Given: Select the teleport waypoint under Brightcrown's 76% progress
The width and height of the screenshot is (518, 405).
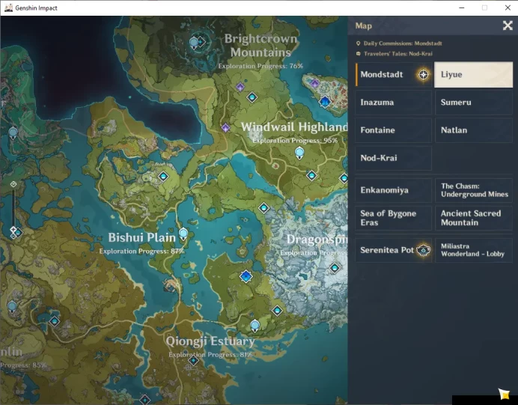Looking at the screenshot, I should (x=252, y=97).
